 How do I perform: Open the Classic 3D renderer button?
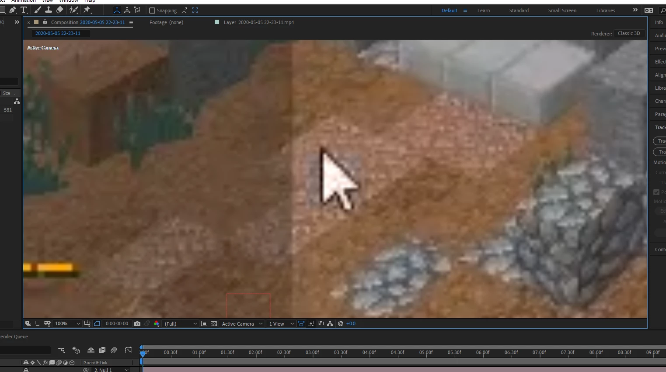629,33
